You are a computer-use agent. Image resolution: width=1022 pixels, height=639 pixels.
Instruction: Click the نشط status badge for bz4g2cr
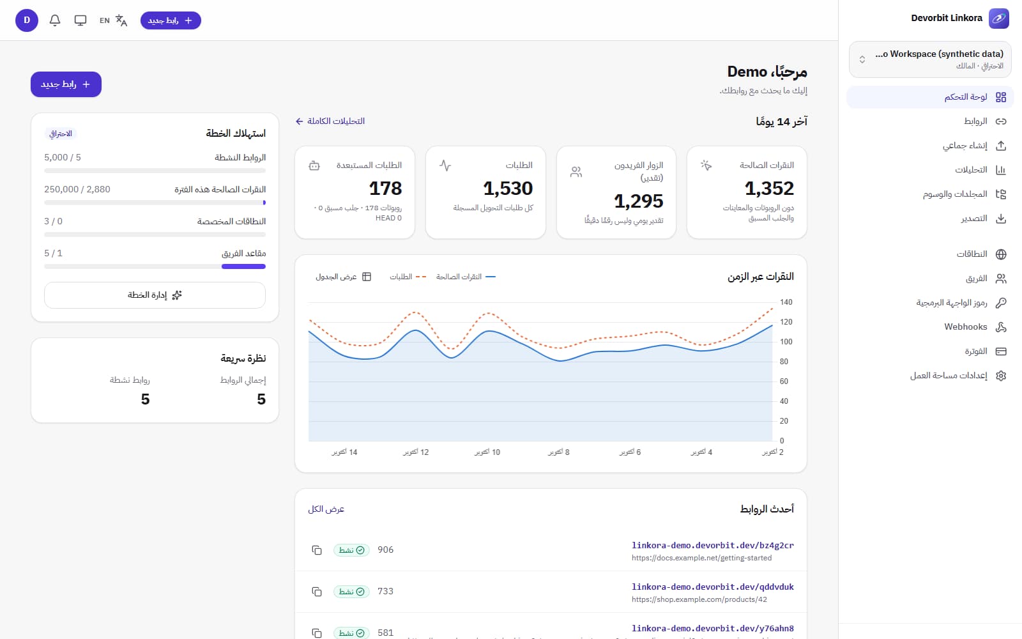point(351,550)
